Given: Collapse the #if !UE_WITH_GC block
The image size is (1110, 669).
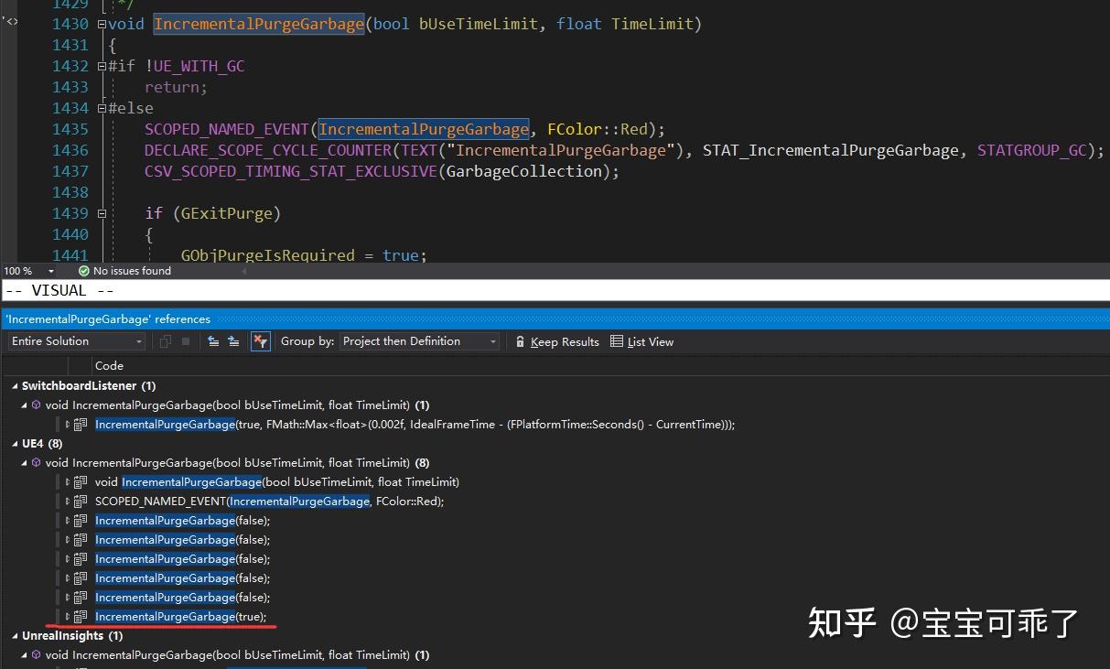Looking at the screenshot, I should pyautogui.click(x=101, y=65).
